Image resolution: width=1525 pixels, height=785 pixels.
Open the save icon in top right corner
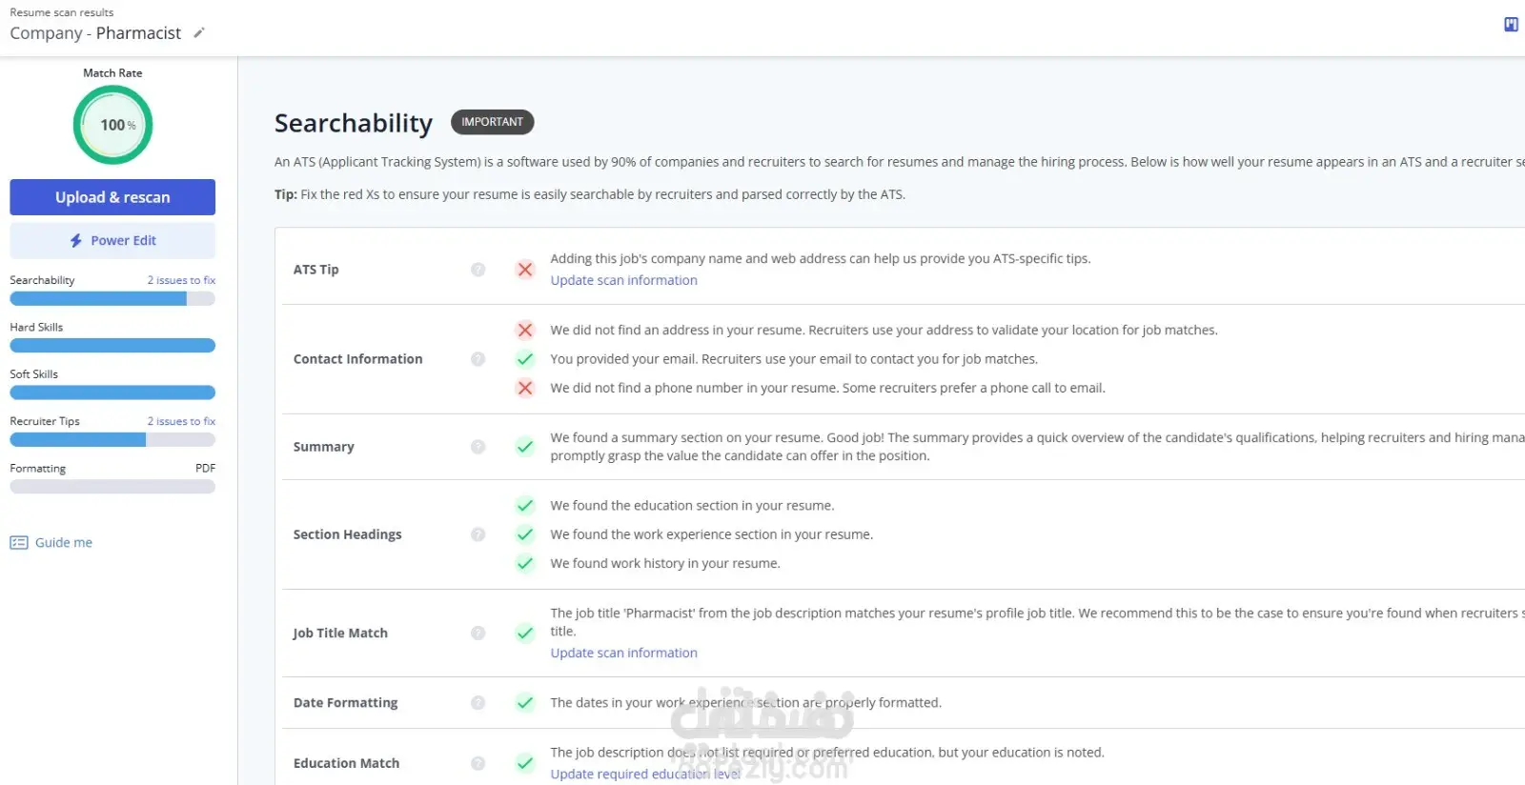pos(1511,25)
